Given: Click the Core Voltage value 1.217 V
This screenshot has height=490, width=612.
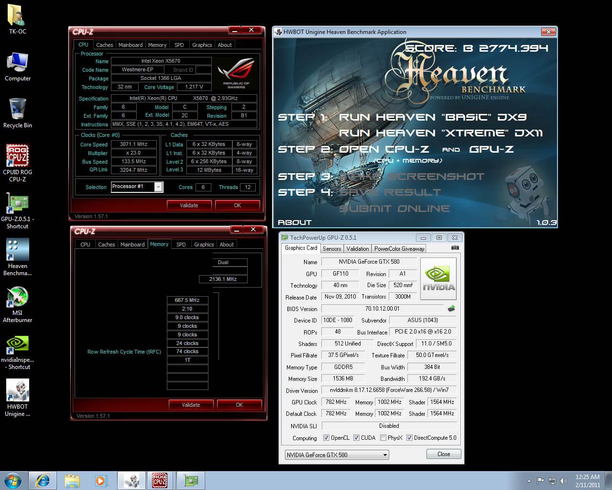Looking at the screenshot, I should click(x=194, y=87).
